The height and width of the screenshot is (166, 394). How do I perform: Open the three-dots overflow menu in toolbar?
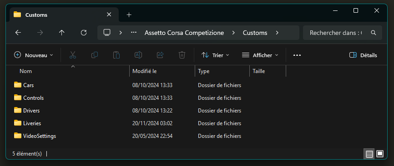pos(297,55)
